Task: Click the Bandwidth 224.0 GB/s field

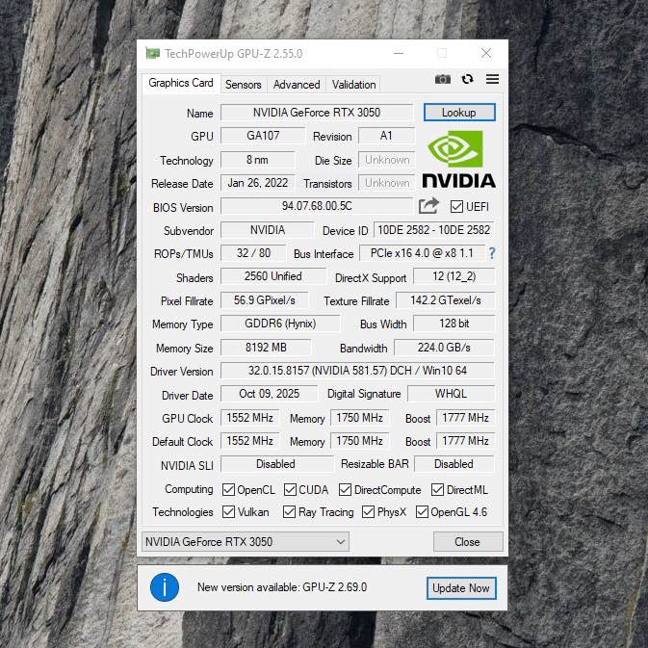Action: click(x=444, y=348)
